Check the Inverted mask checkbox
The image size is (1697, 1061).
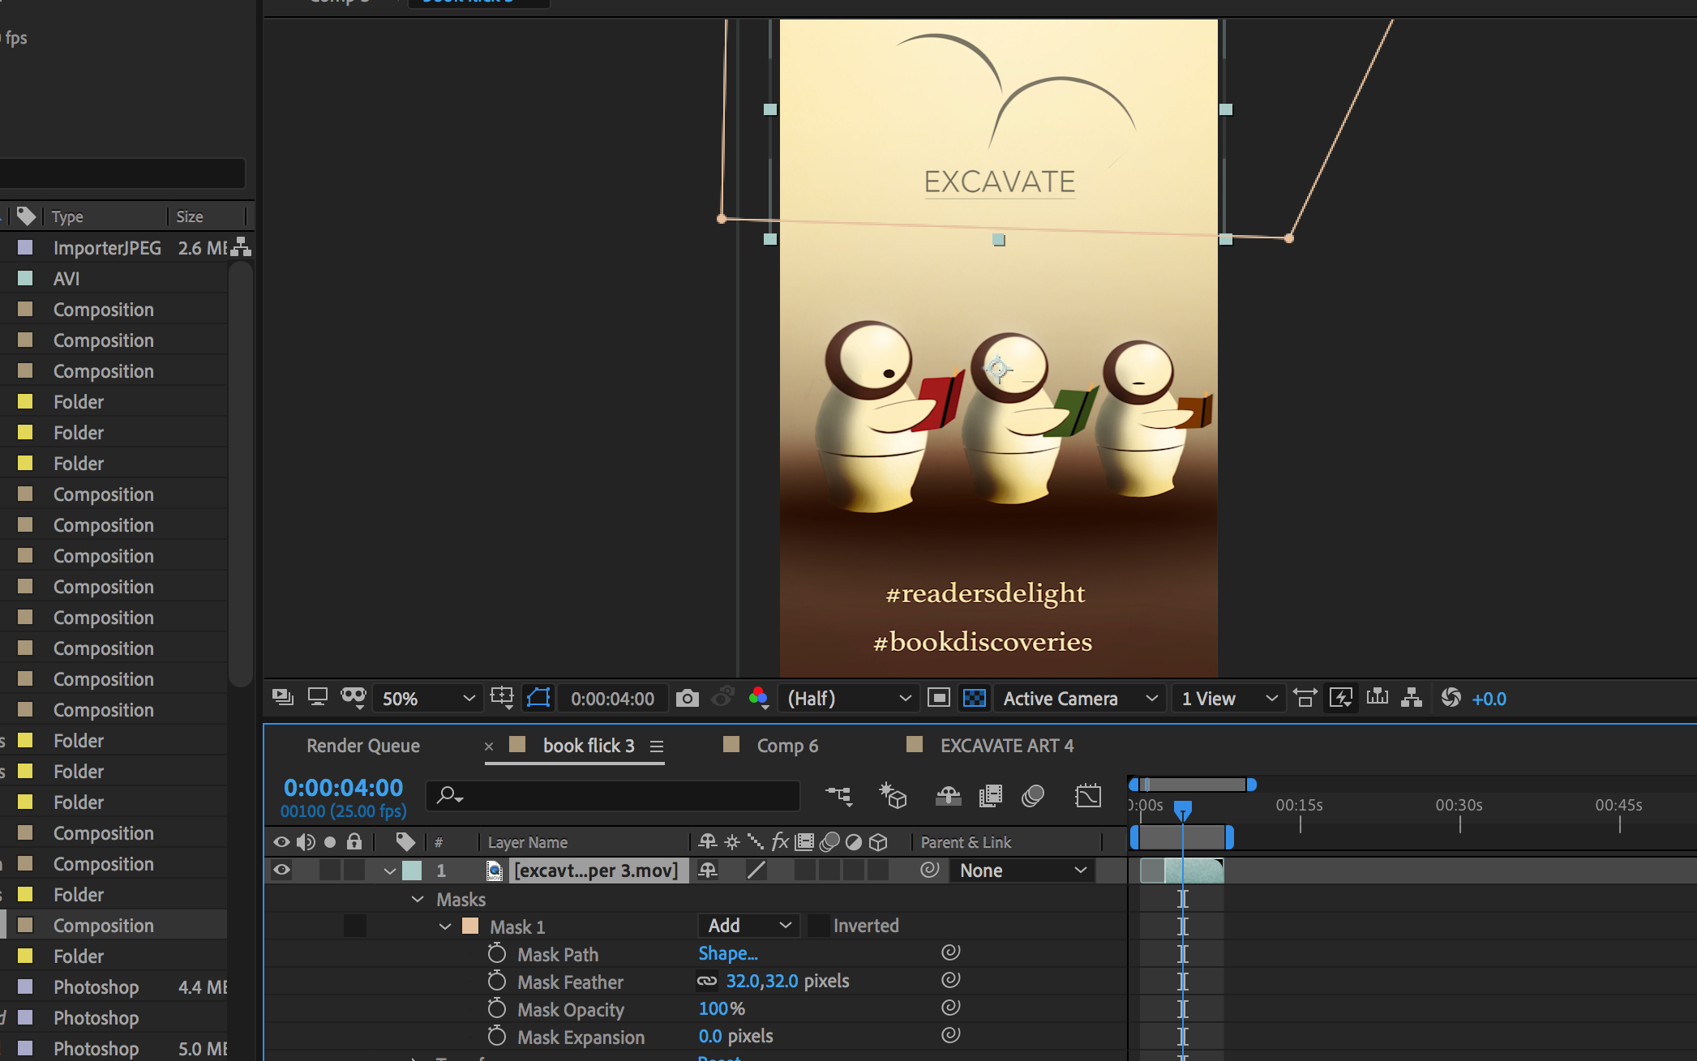click(819, 926)
